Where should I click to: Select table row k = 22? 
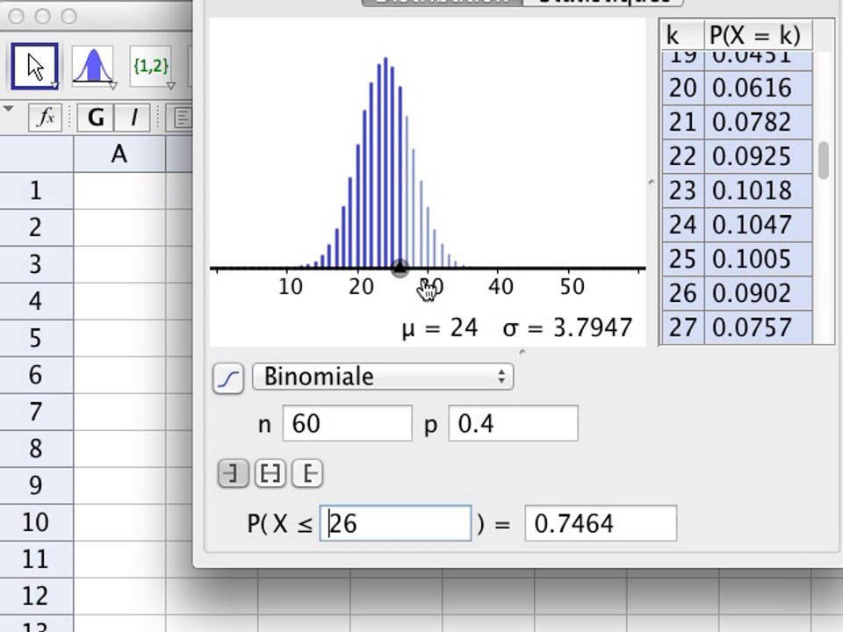pyautogui.click(x=737, y=156)
